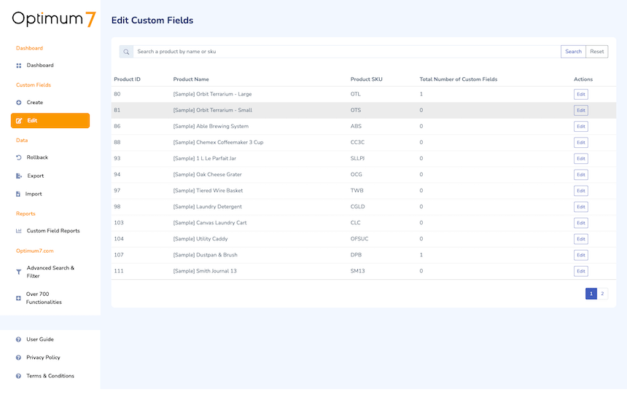
Task: Open the Dashboard menu item
Action: click(x=40, y=65)
